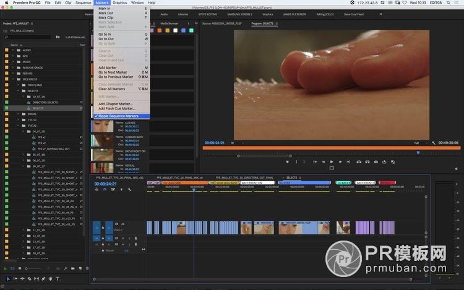Toggle the timeline snap magnet icon

tap(105, 190)
